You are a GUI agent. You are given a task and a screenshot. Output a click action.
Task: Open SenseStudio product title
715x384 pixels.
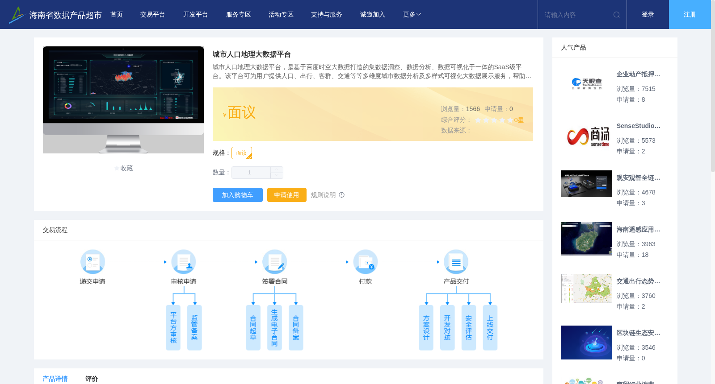pos(638,126)
